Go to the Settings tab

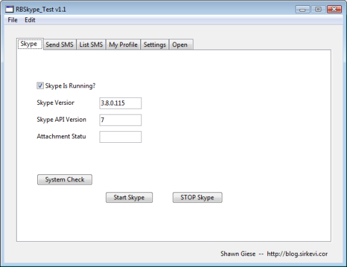click(155, 44)
